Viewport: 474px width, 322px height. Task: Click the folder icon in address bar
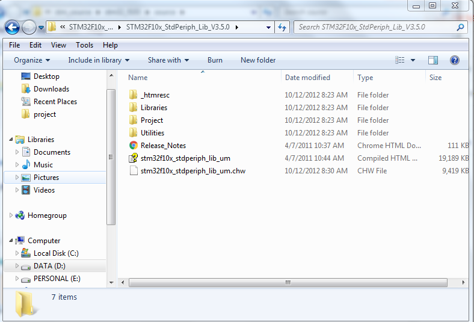[52, 27]
